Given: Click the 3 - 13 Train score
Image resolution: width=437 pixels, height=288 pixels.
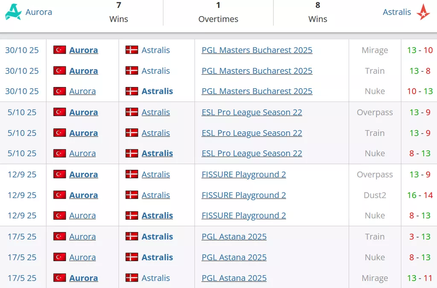Looking at the screenshot, I should click(420, 236).
